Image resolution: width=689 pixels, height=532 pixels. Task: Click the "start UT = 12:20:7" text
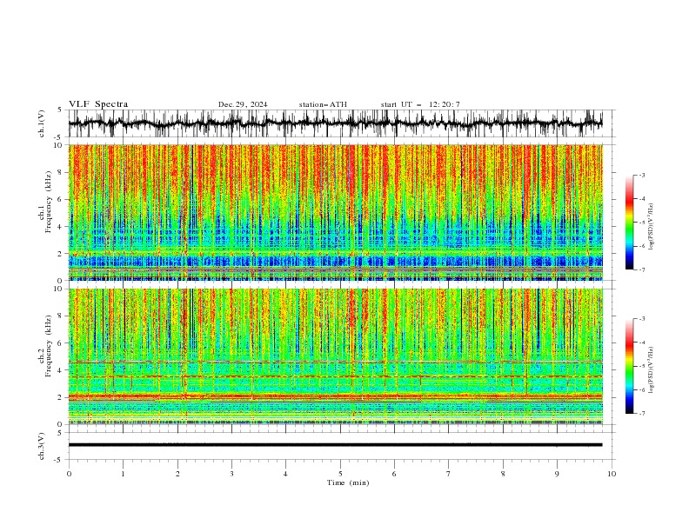click(420, 104)
